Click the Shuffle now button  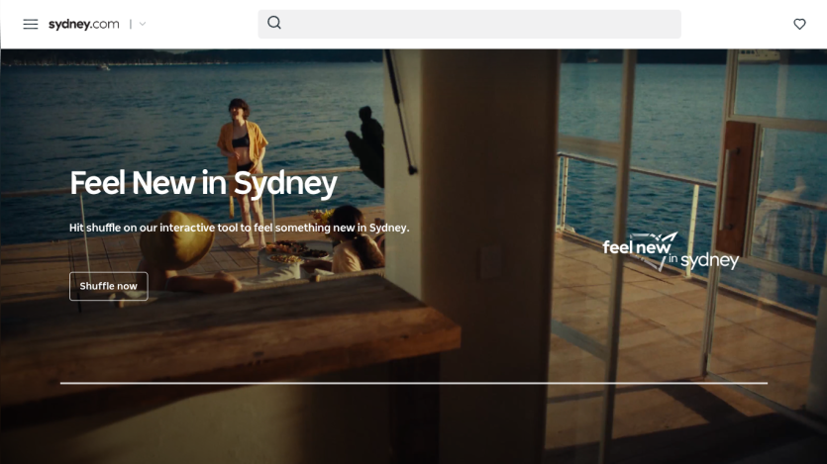click(109, 286)
